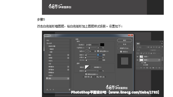This screenshot has width=173, height=97.
Task: Click the 确定 button
Action: coord(125,40)
